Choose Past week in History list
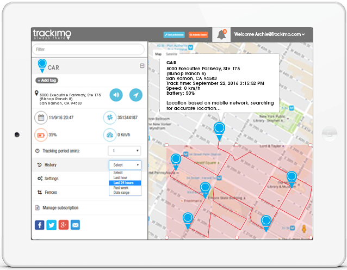Image resolution: width=347 pixels, height=270 pixels. (125, 188)
